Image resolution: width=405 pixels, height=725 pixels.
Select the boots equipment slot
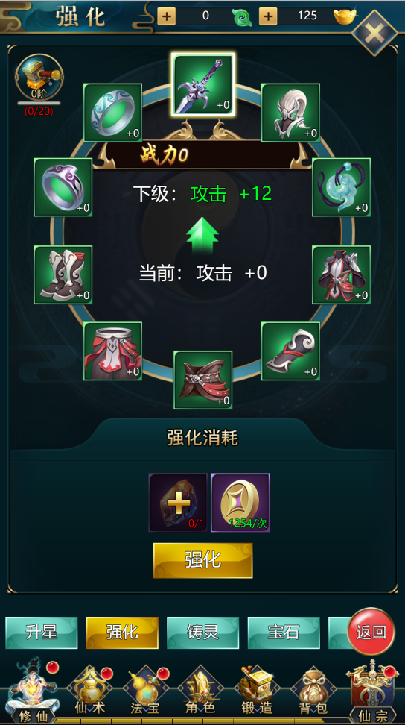click(63, 274)
